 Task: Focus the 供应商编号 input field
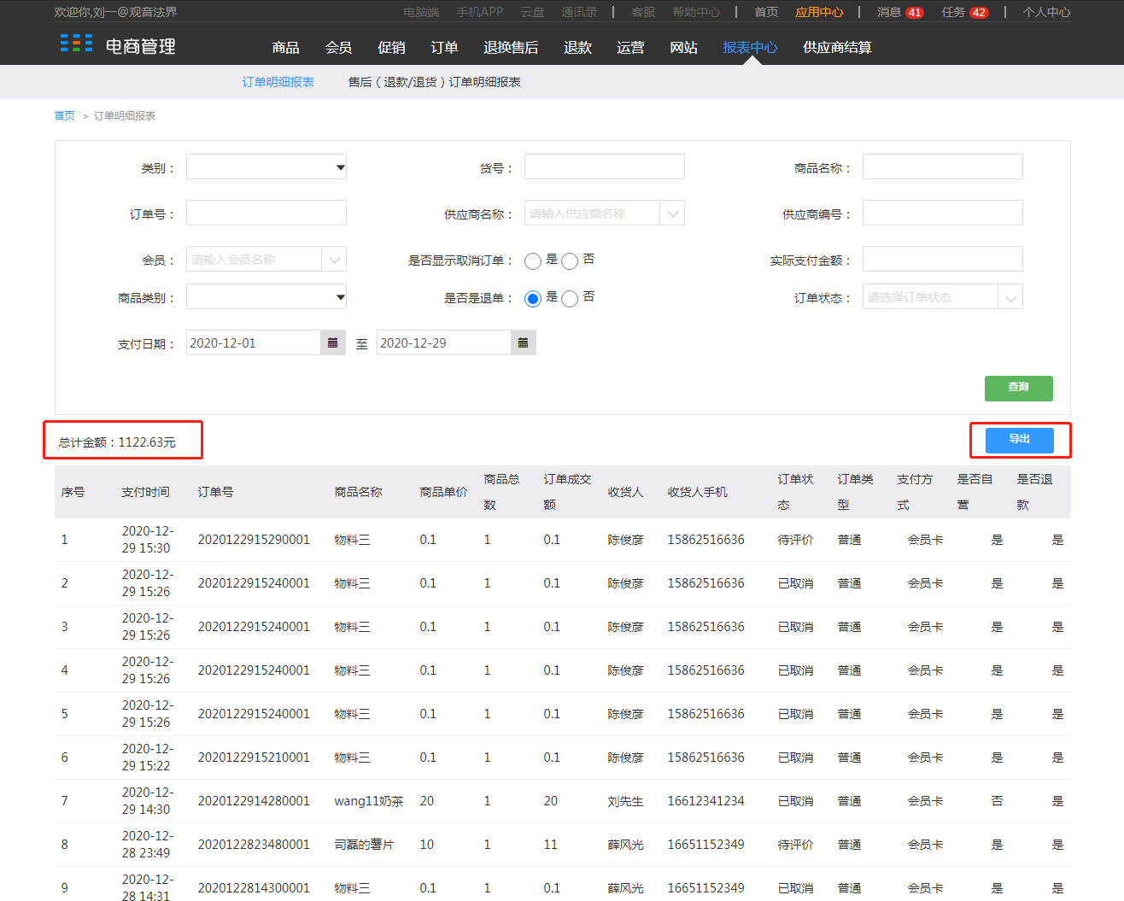pyautogui.click(x=943, y=213)
